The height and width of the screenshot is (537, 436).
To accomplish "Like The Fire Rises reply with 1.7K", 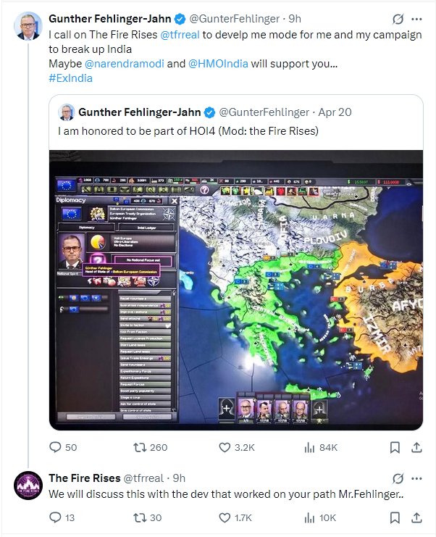I will click(225, 517).
